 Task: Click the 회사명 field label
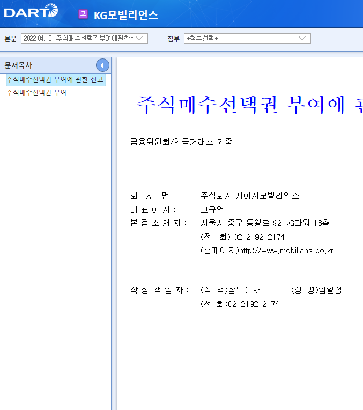click(x=153, y=195)
